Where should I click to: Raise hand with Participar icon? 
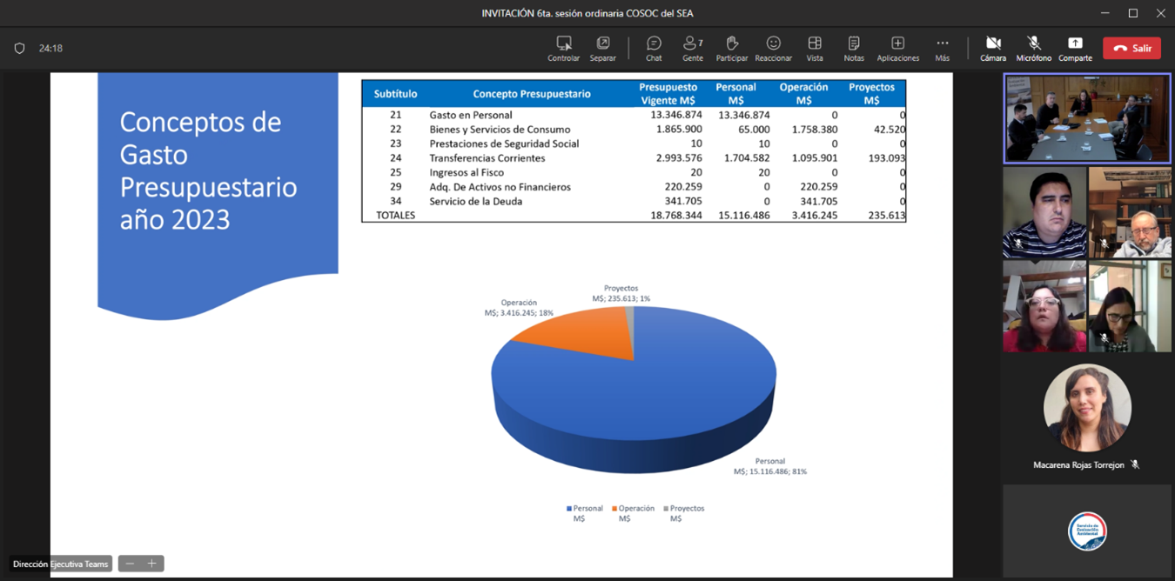click(732, 48)
